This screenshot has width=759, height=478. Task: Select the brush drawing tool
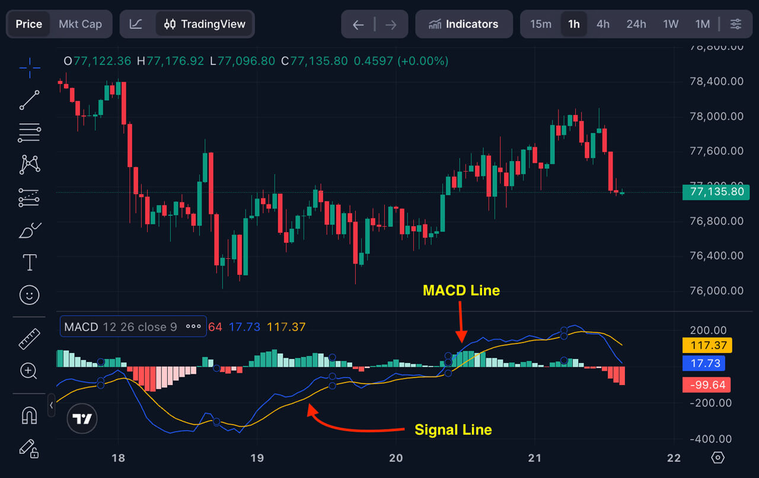coord(30,230)
